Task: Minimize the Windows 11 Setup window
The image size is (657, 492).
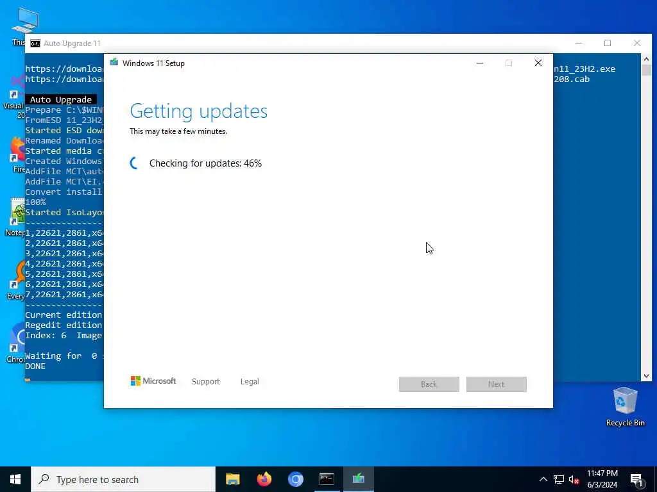Action: [x=480, y=63]
